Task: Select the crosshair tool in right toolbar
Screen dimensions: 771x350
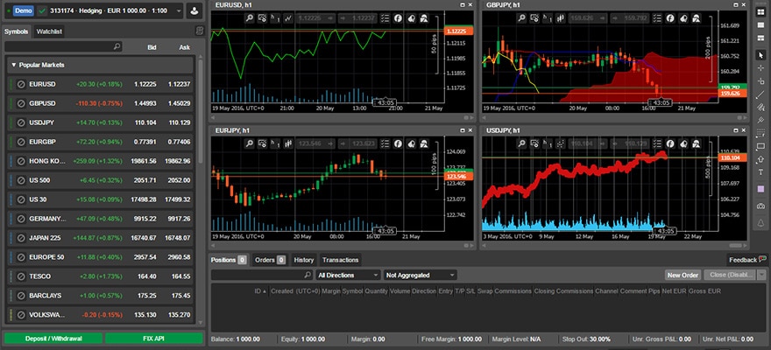Action: coord(760,67)
